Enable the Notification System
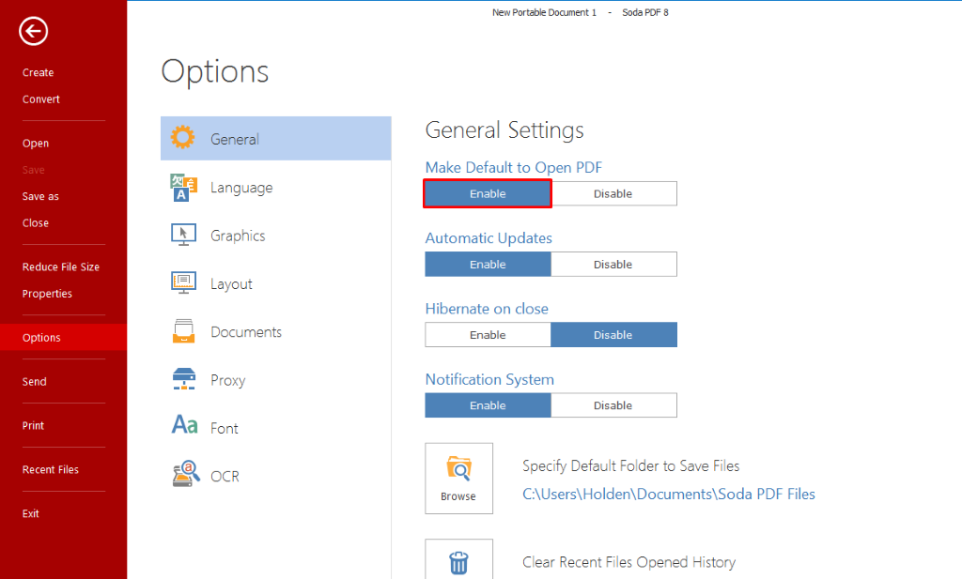This screenshot has height=579, width=962. point(488,405)
